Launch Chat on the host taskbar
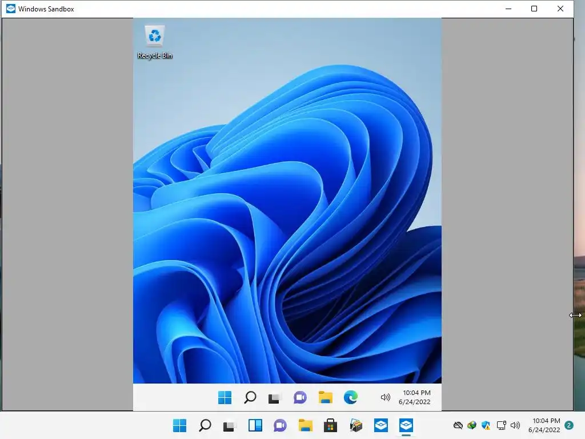 click(x=280, y=425)
